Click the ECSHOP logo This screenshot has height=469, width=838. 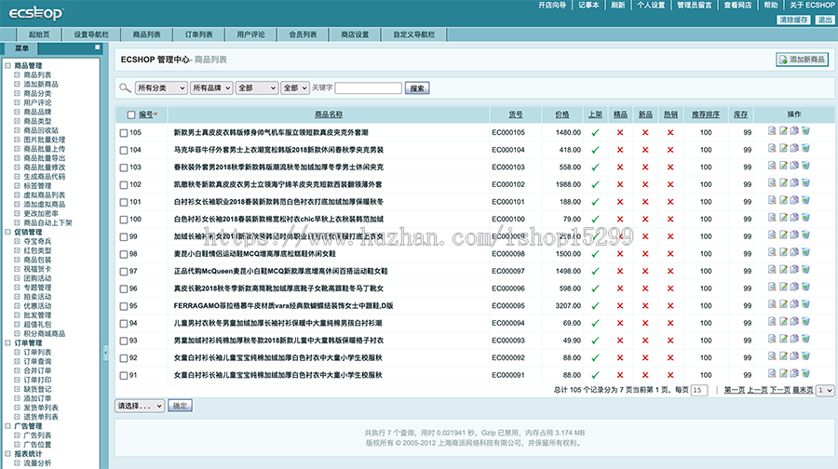coord(36,13)
